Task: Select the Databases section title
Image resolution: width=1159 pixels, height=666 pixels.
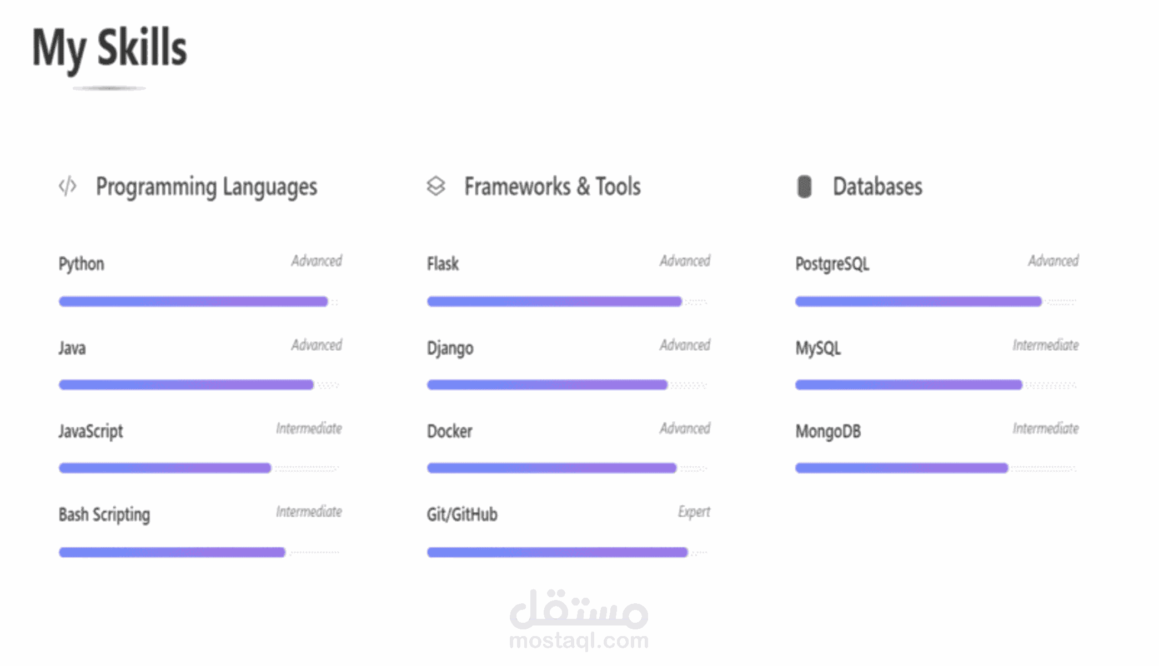Action: 877,187
